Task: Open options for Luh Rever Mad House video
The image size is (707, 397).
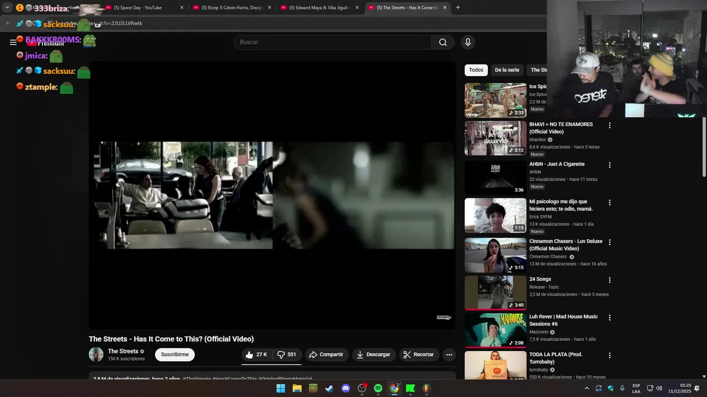Action: (610, 318)
